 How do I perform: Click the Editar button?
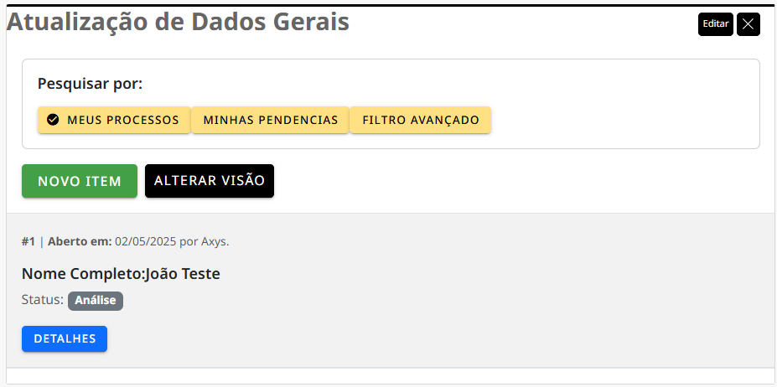(x=716, y=24)
